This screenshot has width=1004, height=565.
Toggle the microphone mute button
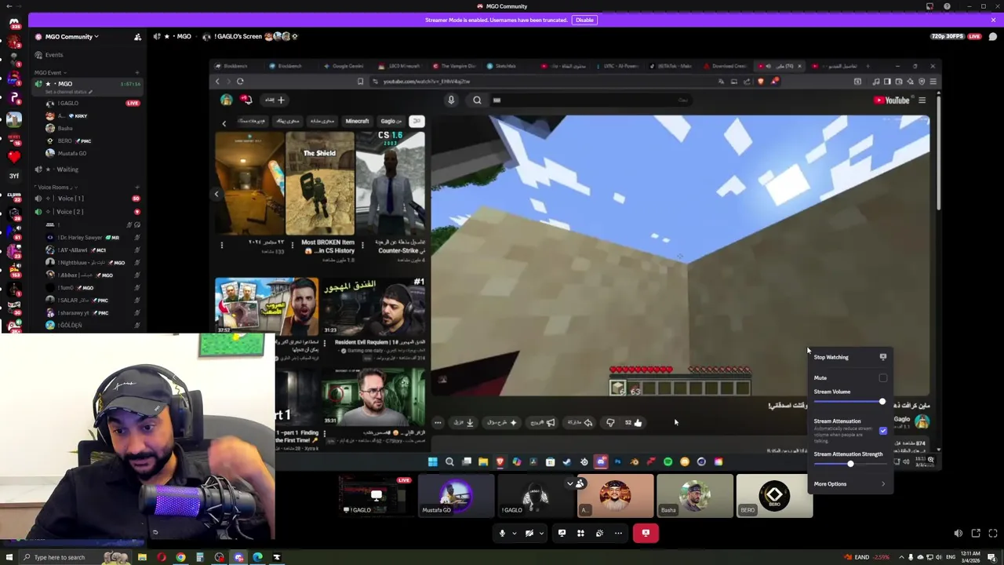click(x=502, y=534)
